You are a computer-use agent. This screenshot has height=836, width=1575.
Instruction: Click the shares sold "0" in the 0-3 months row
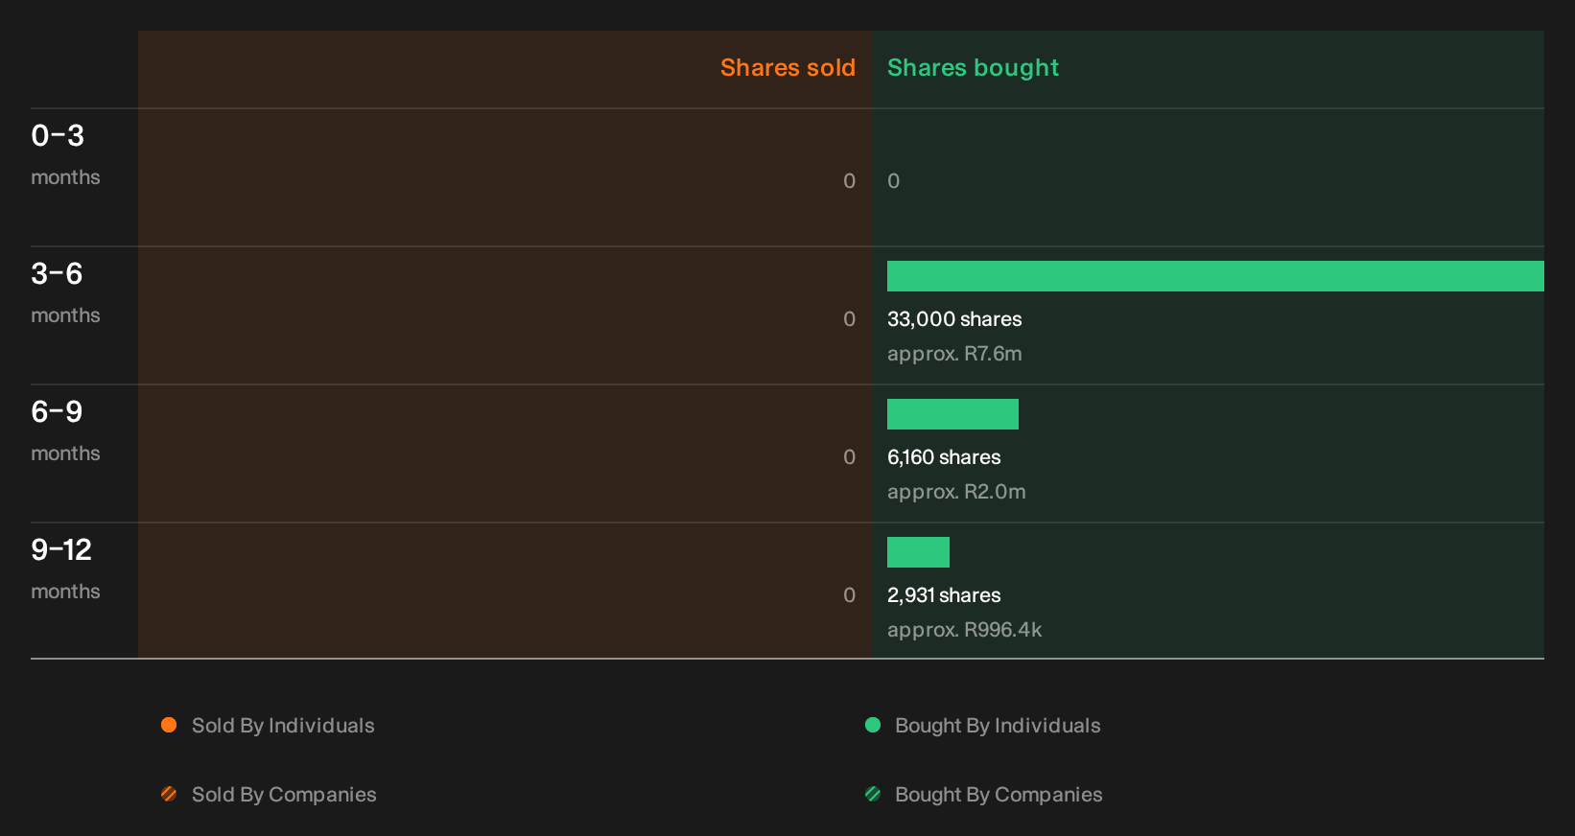[x=849, y=181]
